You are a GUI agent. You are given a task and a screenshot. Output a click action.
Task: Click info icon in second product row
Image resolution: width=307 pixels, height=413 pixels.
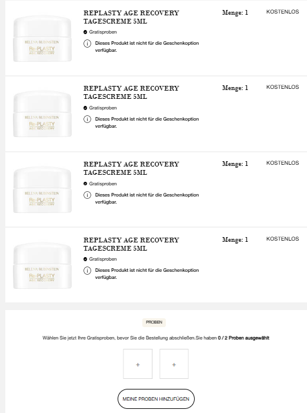pos(87,119)
